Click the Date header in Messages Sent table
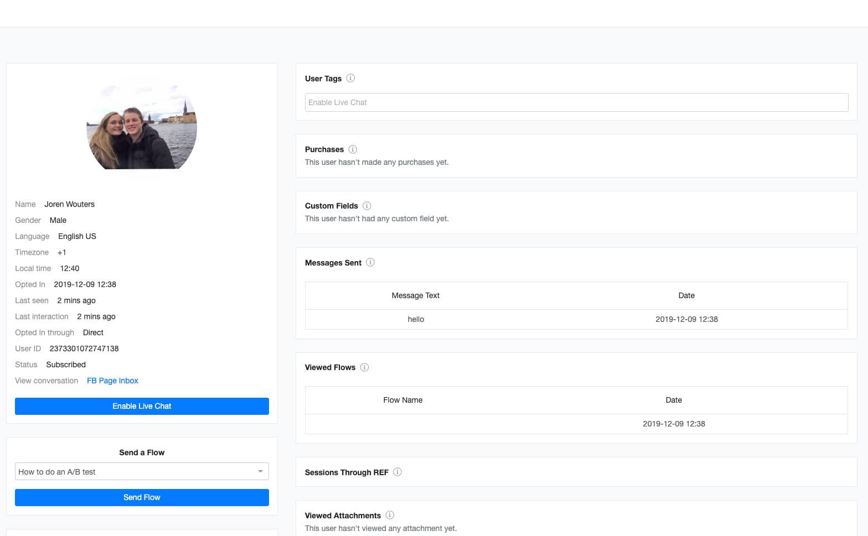868x536 pixels. click(x=686, y=295)
